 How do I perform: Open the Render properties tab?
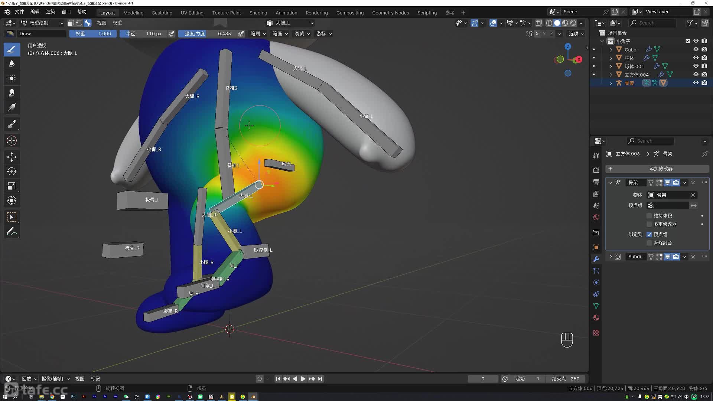click(596, 170)
